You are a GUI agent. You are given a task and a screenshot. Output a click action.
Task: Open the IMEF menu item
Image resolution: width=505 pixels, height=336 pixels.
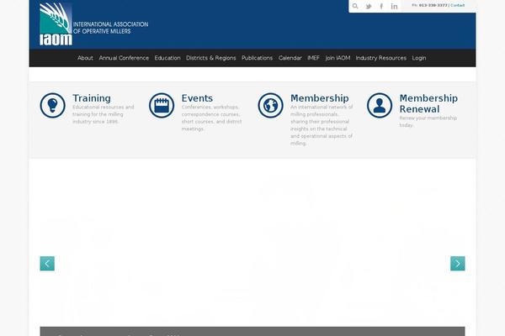(313, 58)
